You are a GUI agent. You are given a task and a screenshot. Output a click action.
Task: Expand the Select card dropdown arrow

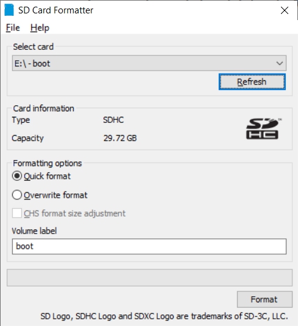pos(280,63)
